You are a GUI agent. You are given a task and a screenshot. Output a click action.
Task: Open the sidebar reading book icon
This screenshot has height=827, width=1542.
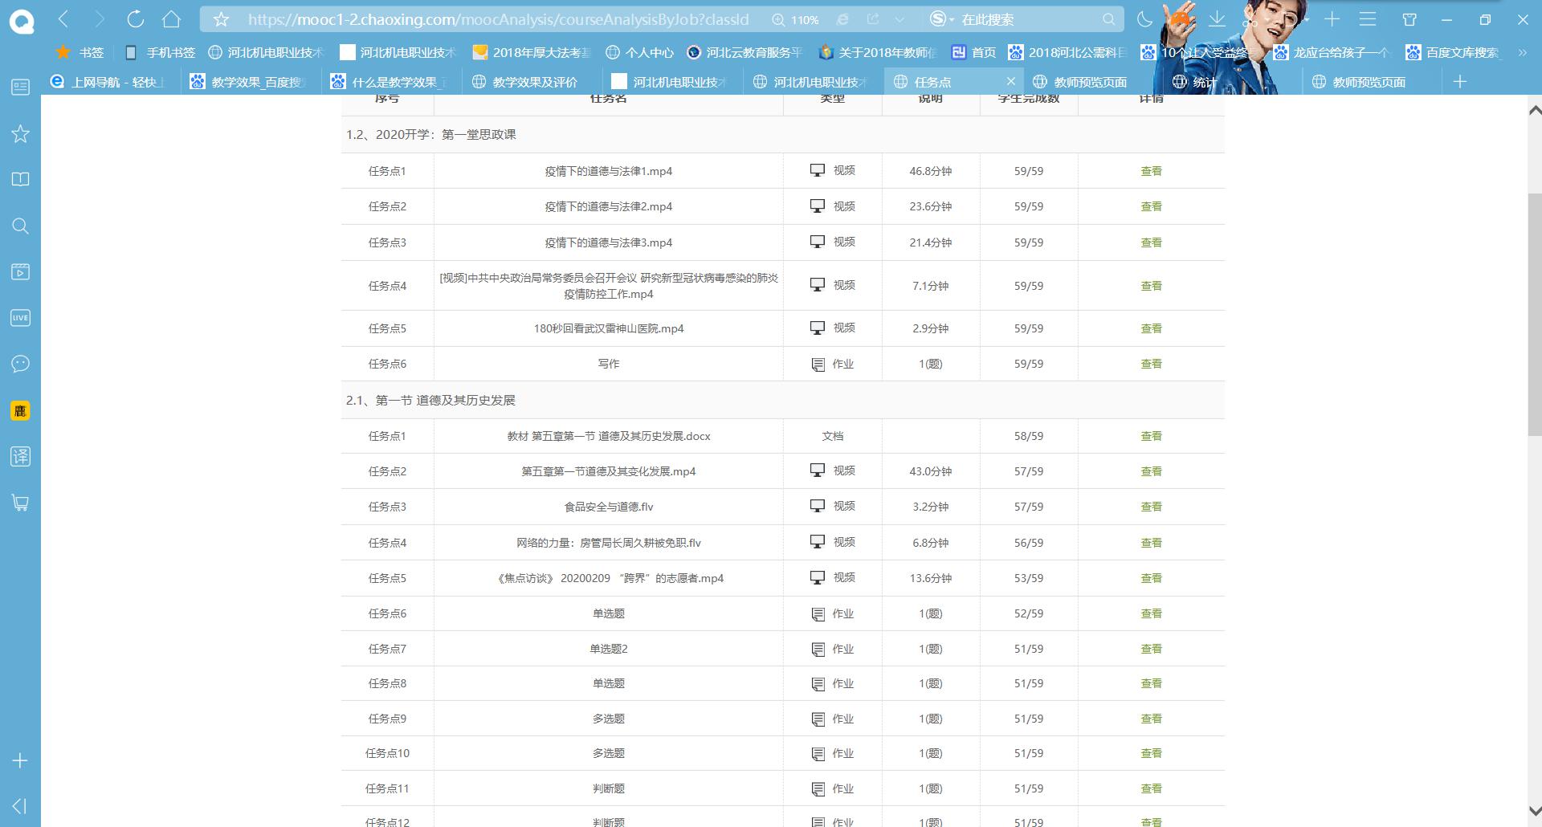coord(20,179)
